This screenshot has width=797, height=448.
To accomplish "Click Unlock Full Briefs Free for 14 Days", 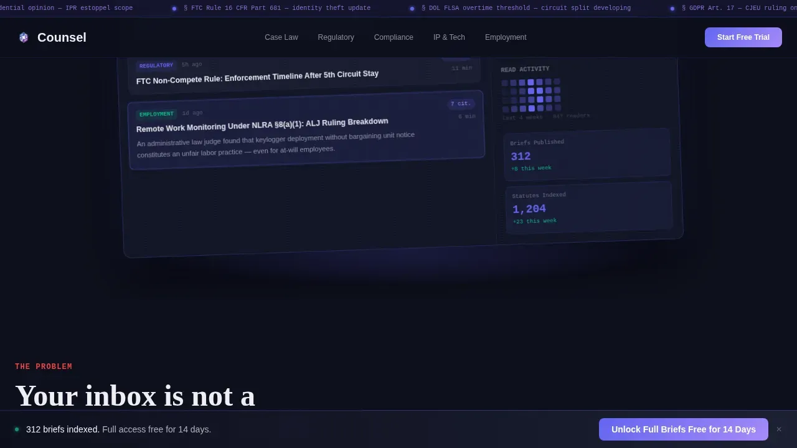I will pyautogui.click(x=684, y=429).
